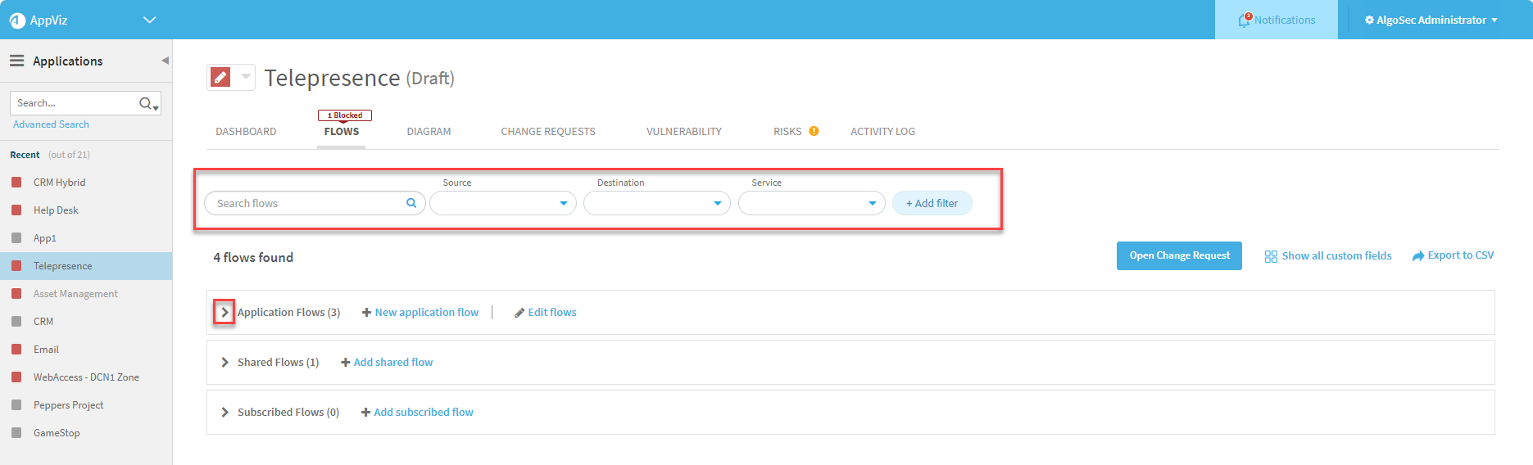Collapse the Applications sidebar with the arrow
The image size is (1533, 465).
165,61
